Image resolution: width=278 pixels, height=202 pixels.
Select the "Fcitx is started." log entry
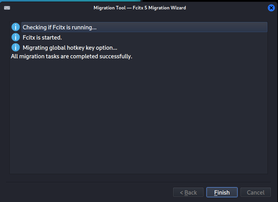pos(42,38)
